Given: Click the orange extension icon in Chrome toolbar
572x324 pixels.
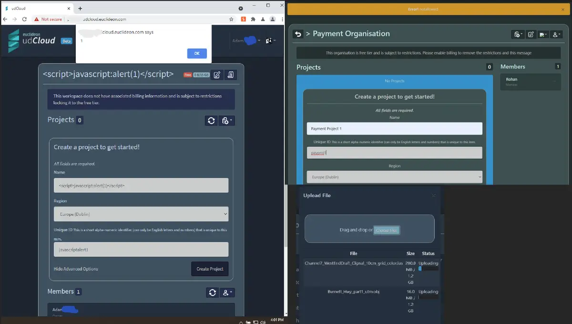Looking at the screenshot, I should (x=244, y=19).
